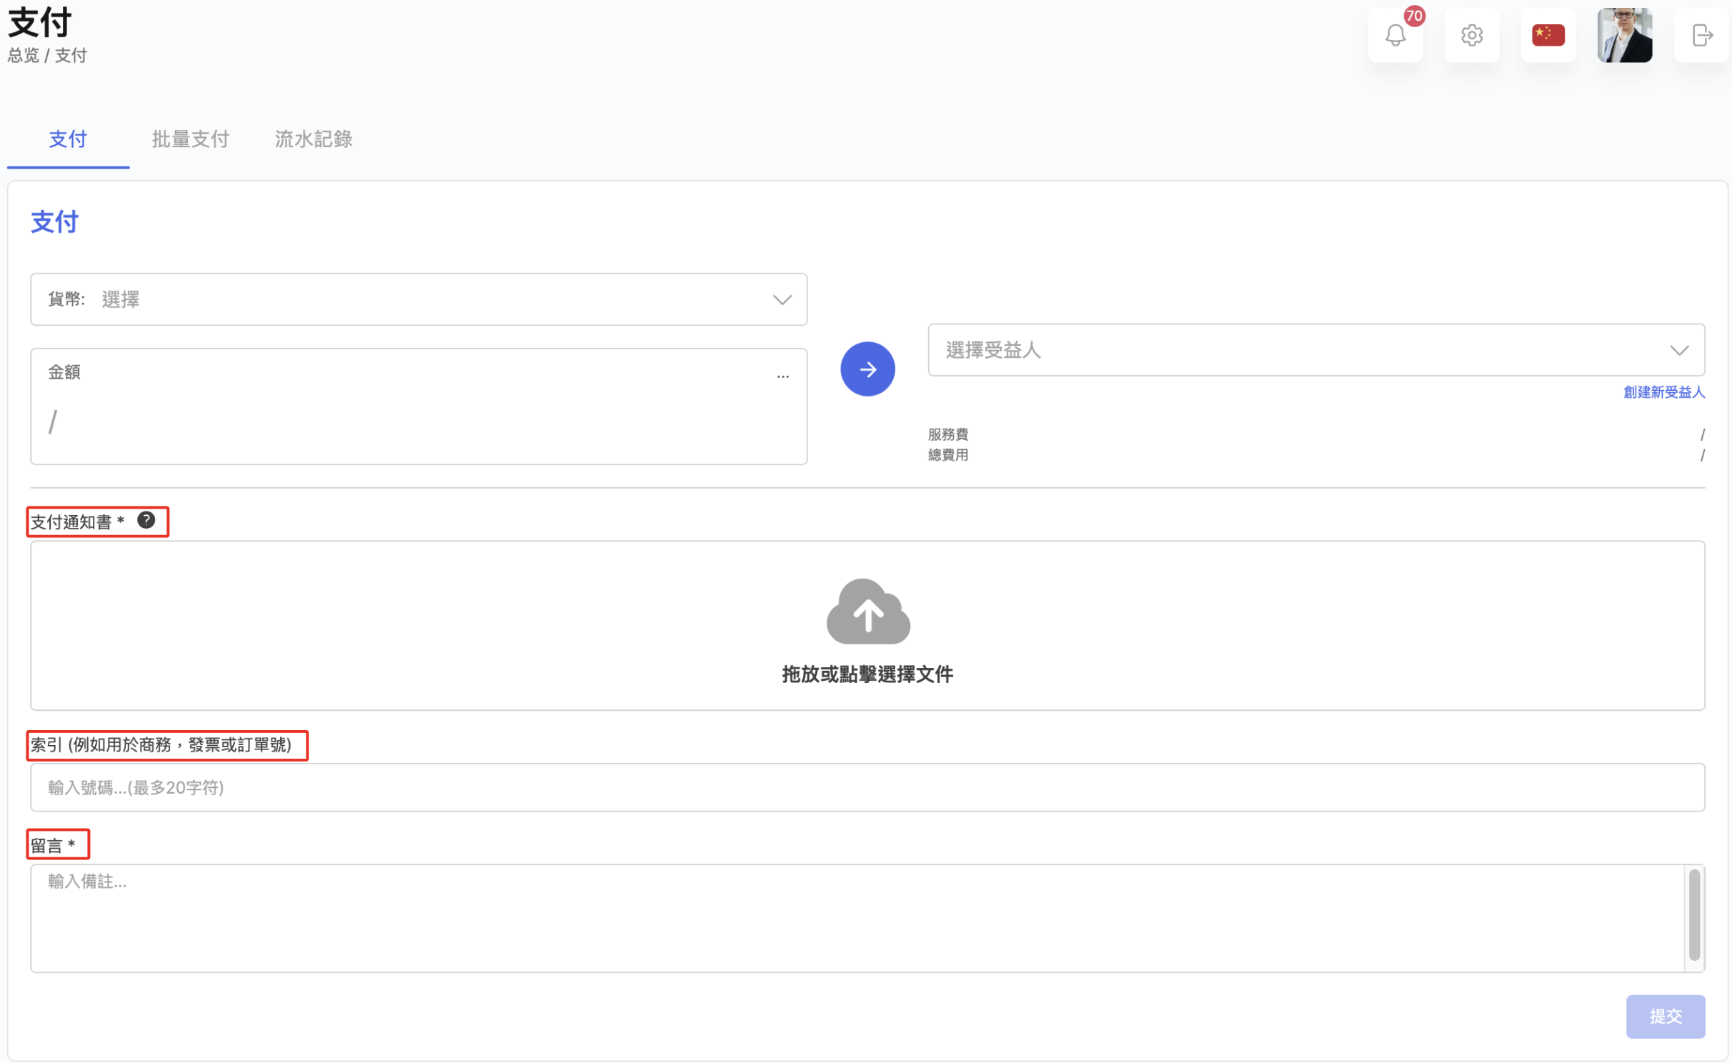Click the blue arrow circle button
The width and height of the screenshot is (1732, 1063).
(x=867, y=369)
